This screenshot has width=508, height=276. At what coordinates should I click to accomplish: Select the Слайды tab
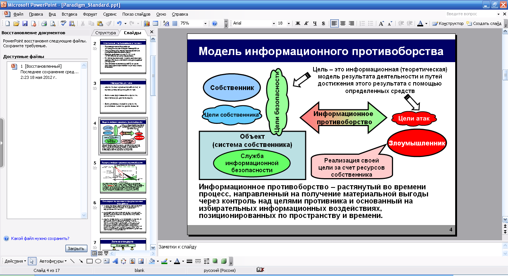pos(132,33)
